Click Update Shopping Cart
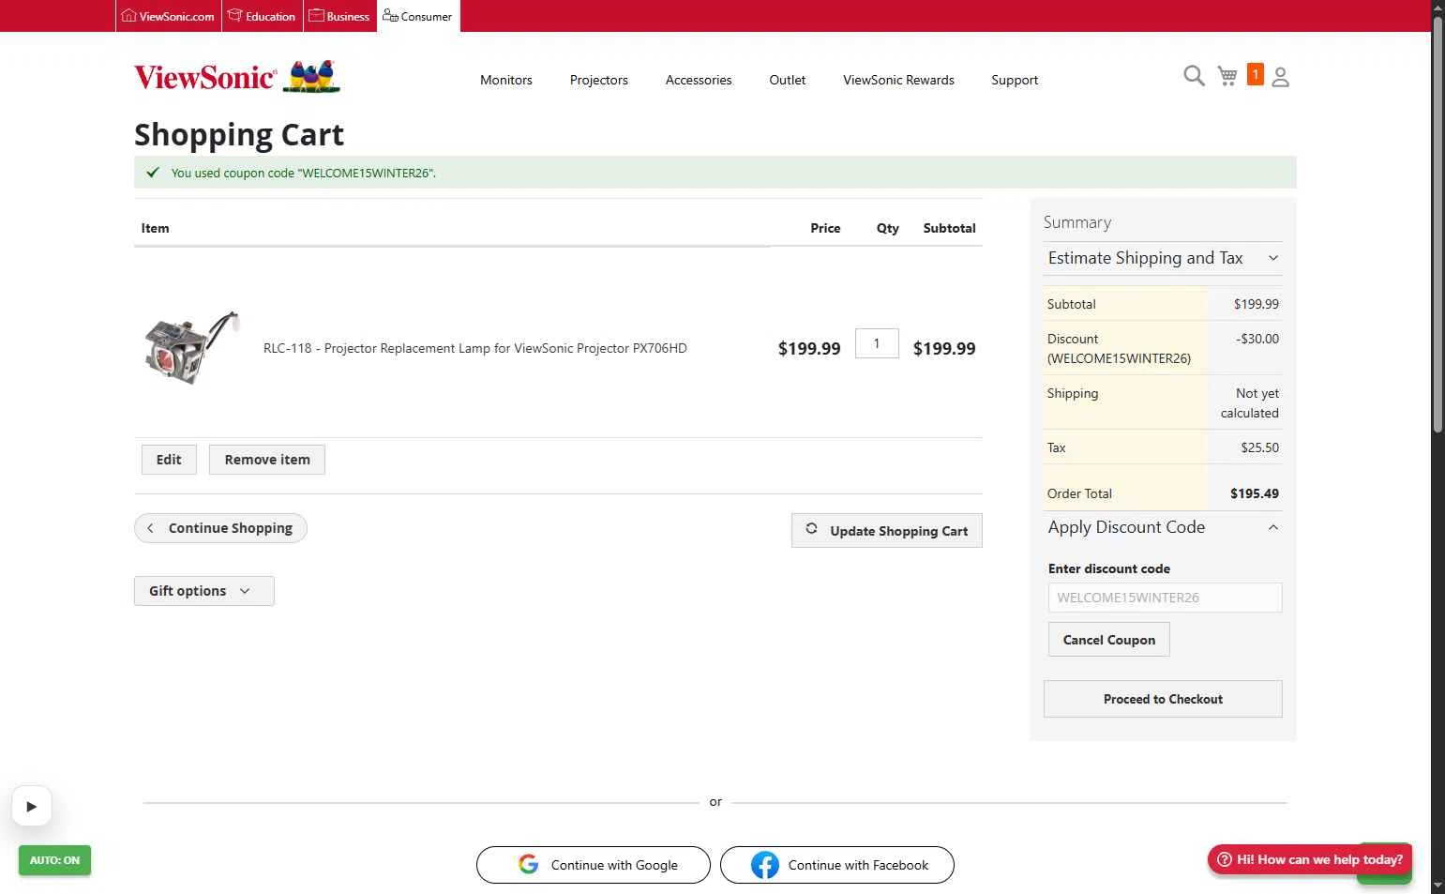The width and height of the screenshot is (1445, 894). [887, 530]
